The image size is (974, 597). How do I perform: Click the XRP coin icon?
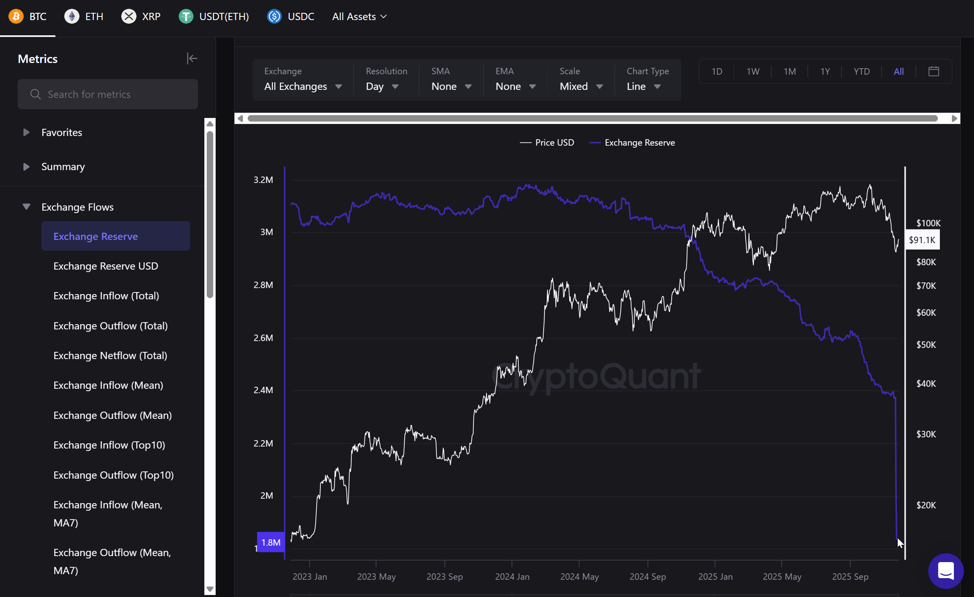[129, 16]
